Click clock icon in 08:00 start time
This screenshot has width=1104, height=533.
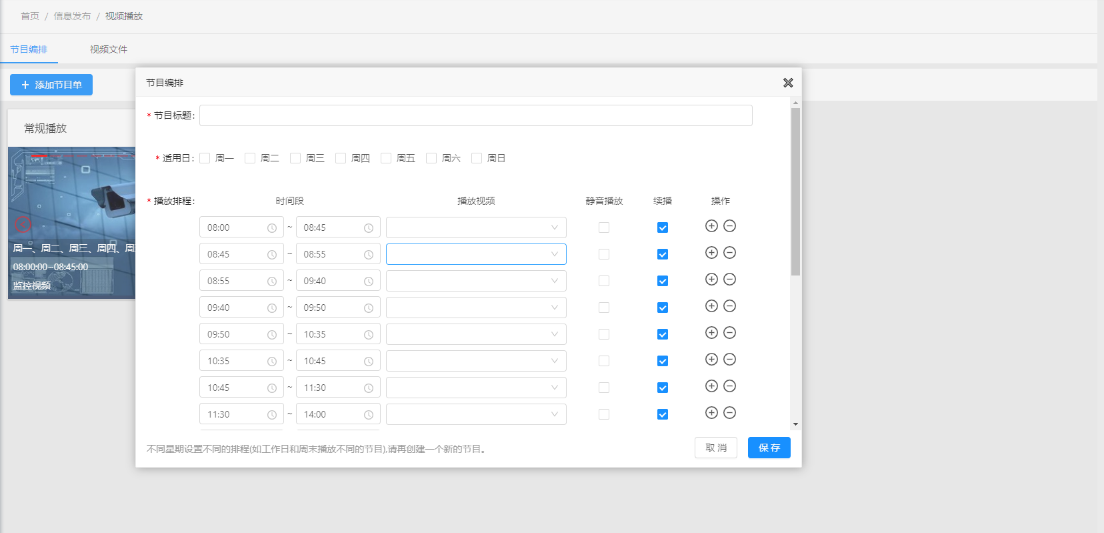pyautogui.click(x=272, y=228)
